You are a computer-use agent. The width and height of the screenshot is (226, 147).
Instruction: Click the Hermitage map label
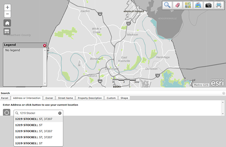point(163,57)
